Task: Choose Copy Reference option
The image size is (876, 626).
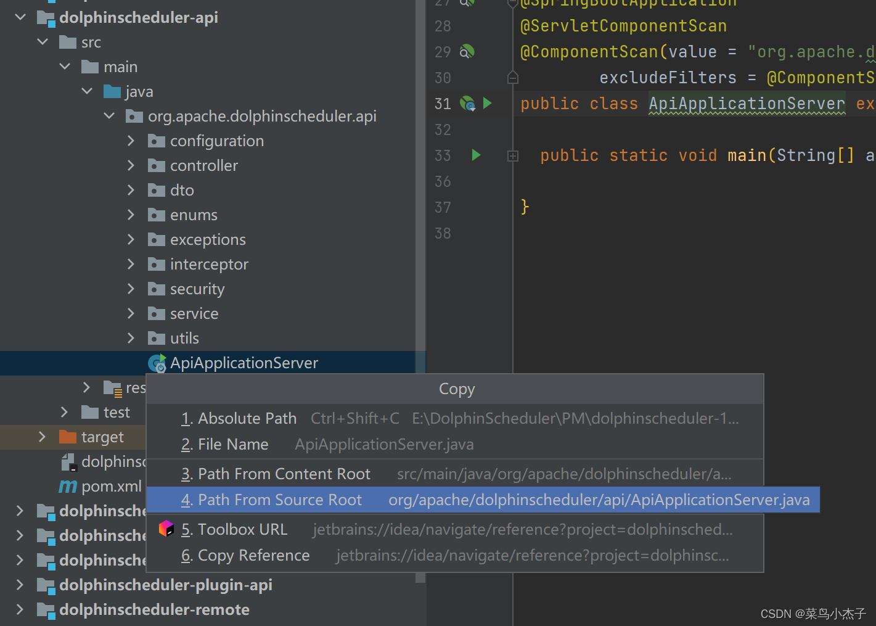Action: coord(455,555)
